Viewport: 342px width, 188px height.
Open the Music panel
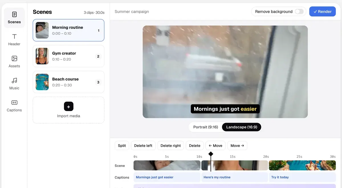tap(14, 84)
